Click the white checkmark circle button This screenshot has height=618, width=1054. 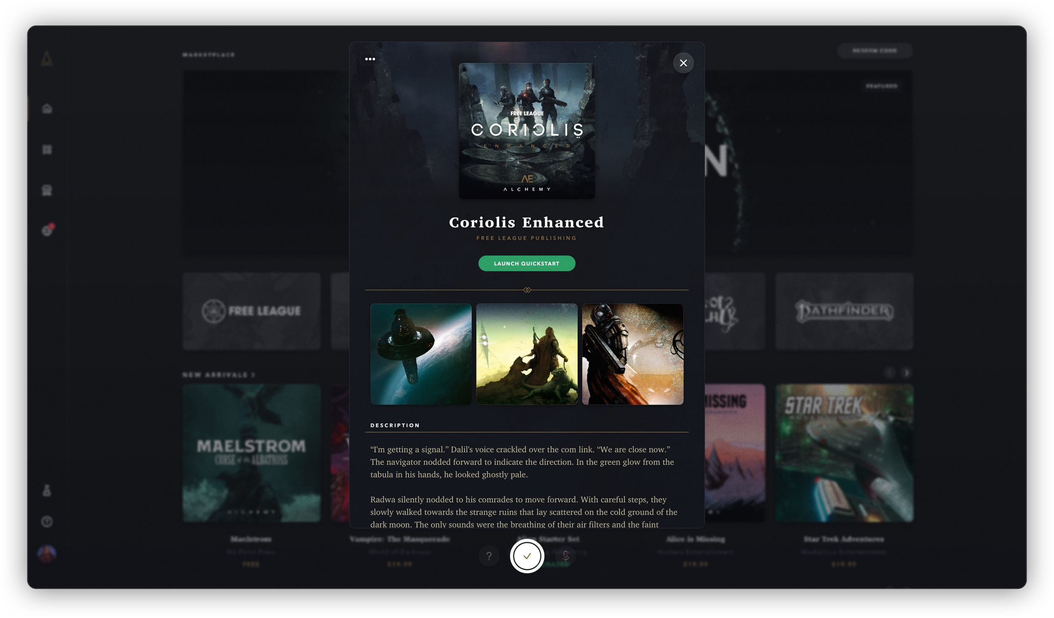527,556
